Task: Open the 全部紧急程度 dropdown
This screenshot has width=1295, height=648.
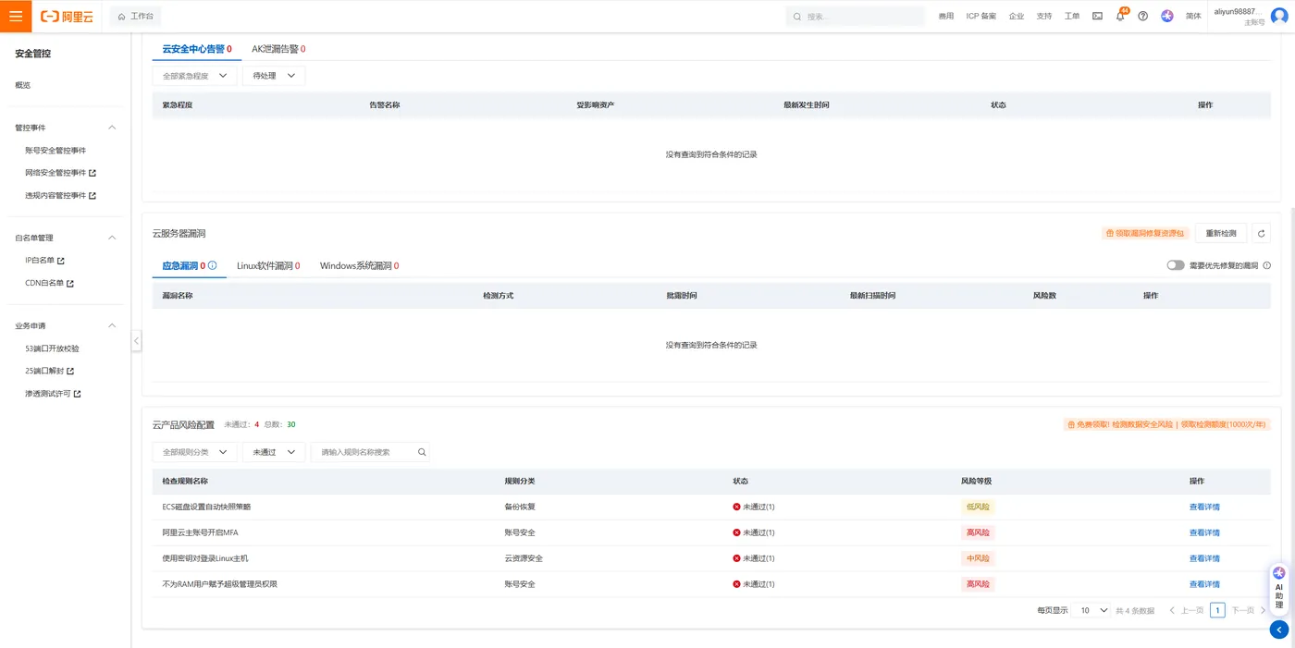Action: pos(194,76)
